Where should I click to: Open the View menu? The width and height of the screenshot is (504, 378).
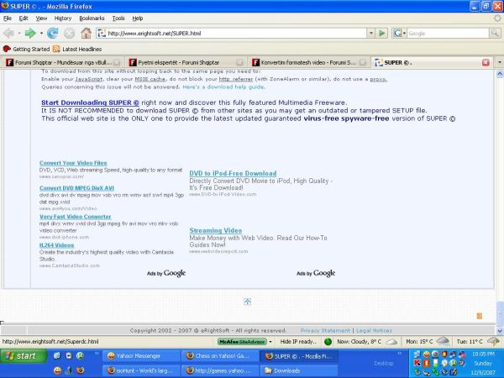41,18
